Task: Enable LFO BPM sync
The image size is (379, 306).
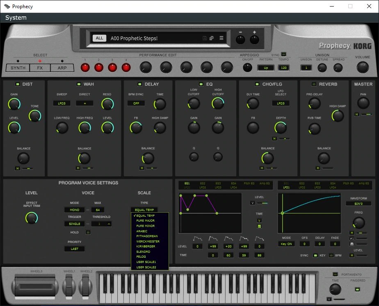Action: pyautogui.click(x=331, y=255)
